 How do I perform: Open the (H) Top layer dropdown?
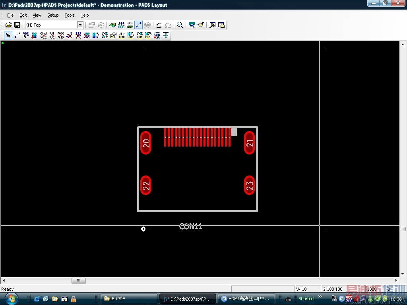pyautogui.click(x=80, y=25)
